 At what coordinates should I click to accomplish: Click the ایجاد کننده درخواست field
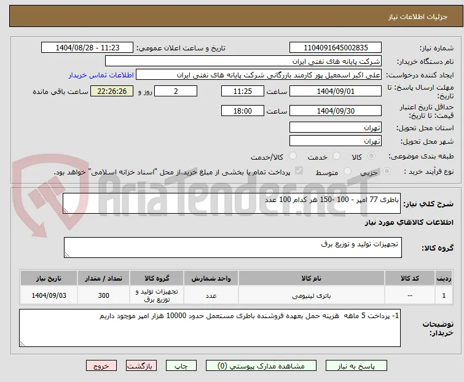259,75
